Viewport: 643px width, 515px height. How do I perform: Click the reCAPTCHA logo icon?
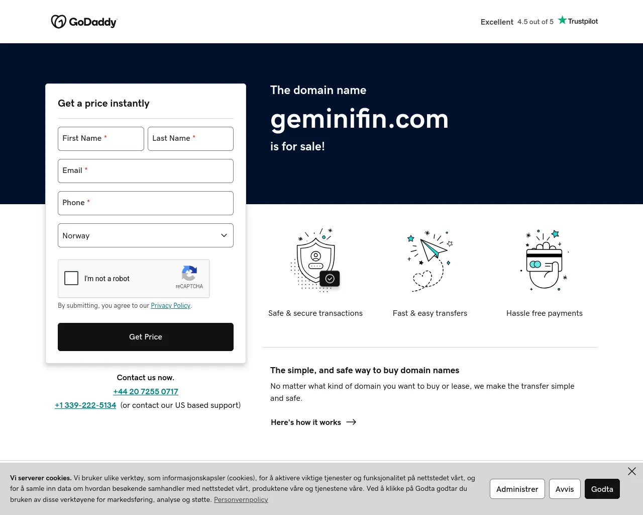click(x=189, y=273)
